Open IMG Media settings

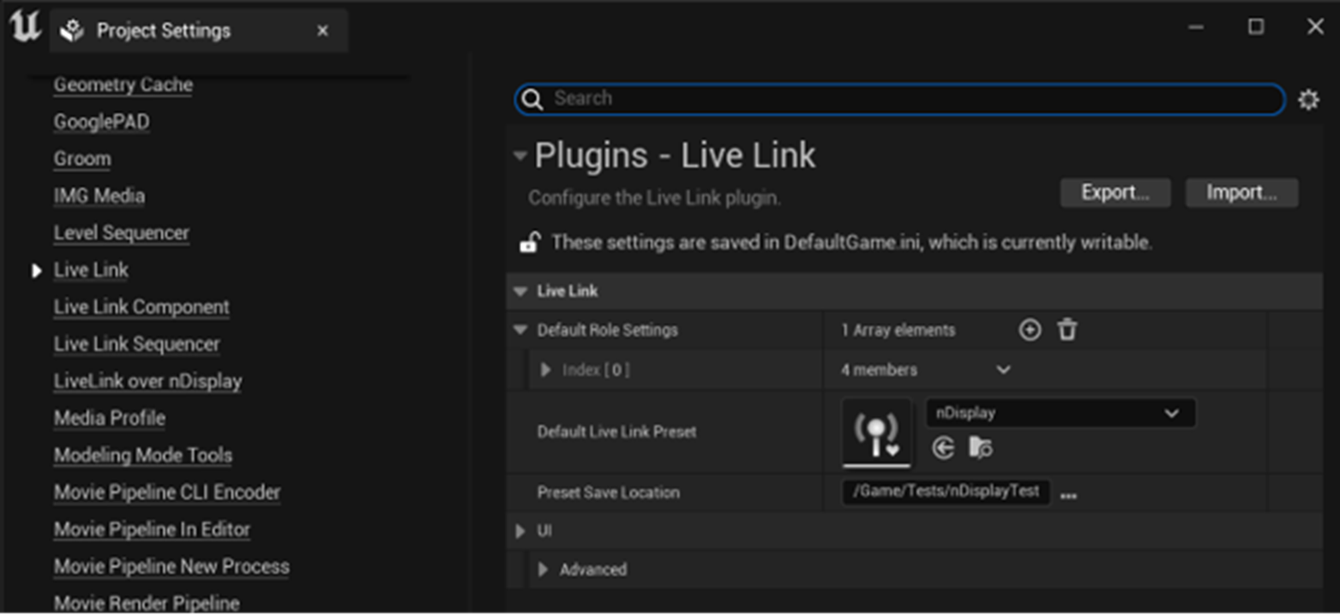click(x=99, y=196)
